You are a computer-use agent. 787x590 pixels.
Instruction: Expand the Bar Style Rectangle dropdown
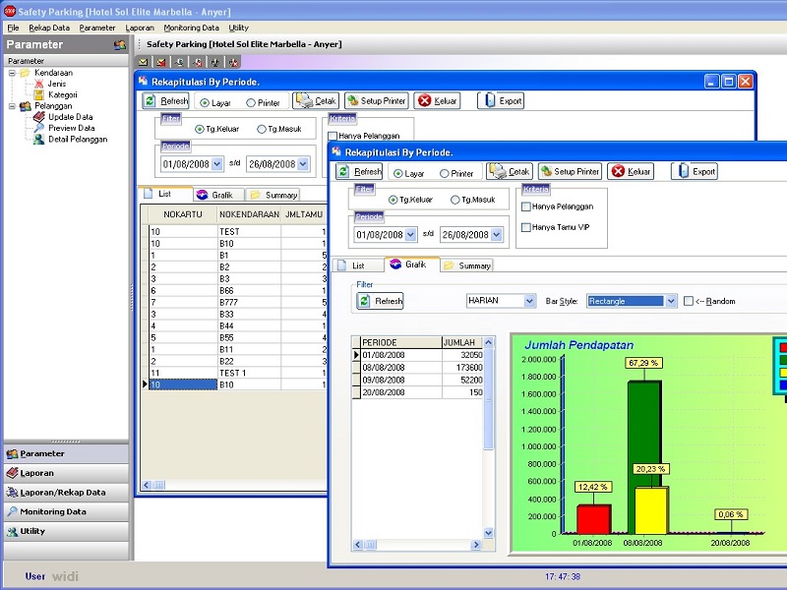[671, 301]
